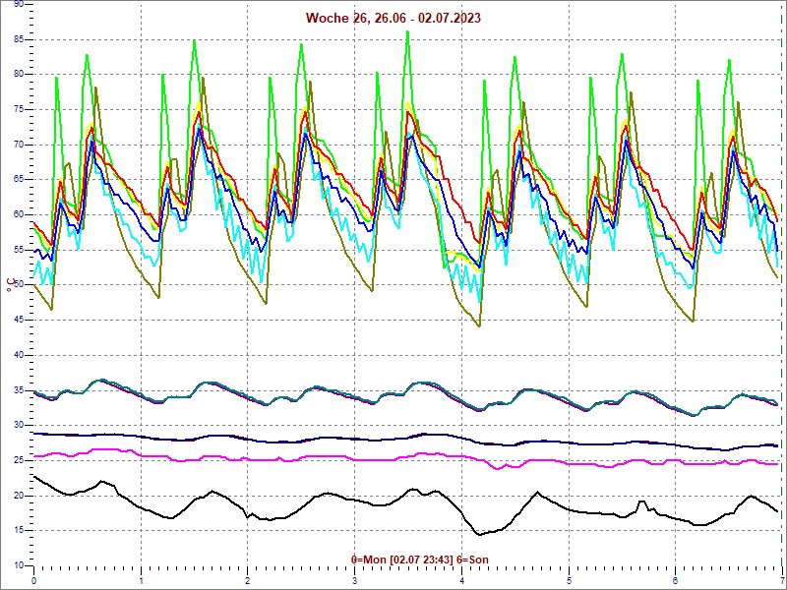This screenshot has width=787, height=590.
Task: Click the footer text "0=Mon [02.07 23:43] 6=Son"
Action: pyautogui.click(x=420, y=560)
